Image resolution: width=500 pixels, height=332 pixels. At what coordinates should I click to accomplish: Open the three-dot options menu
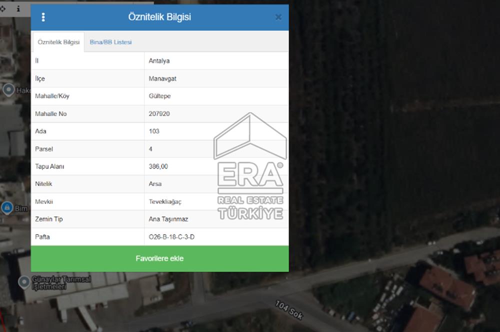point(43,17)
